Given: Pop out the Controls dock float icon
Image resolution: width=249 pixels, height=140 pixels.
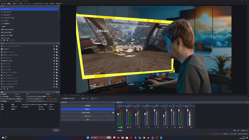Looking at the screenshot, I should point(114,102).
